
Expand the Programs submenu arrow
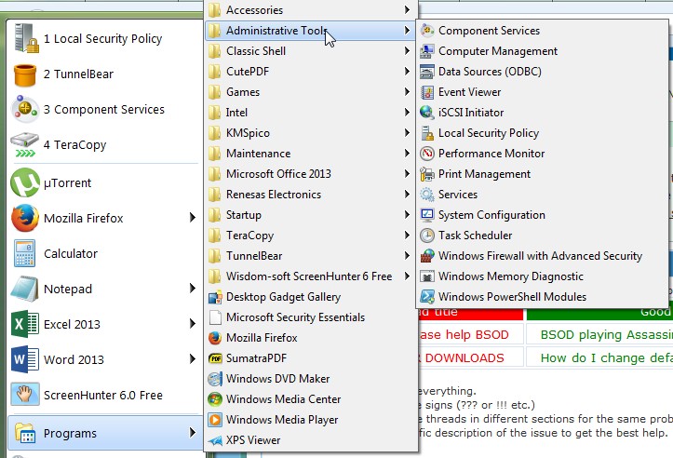[193, 433]
